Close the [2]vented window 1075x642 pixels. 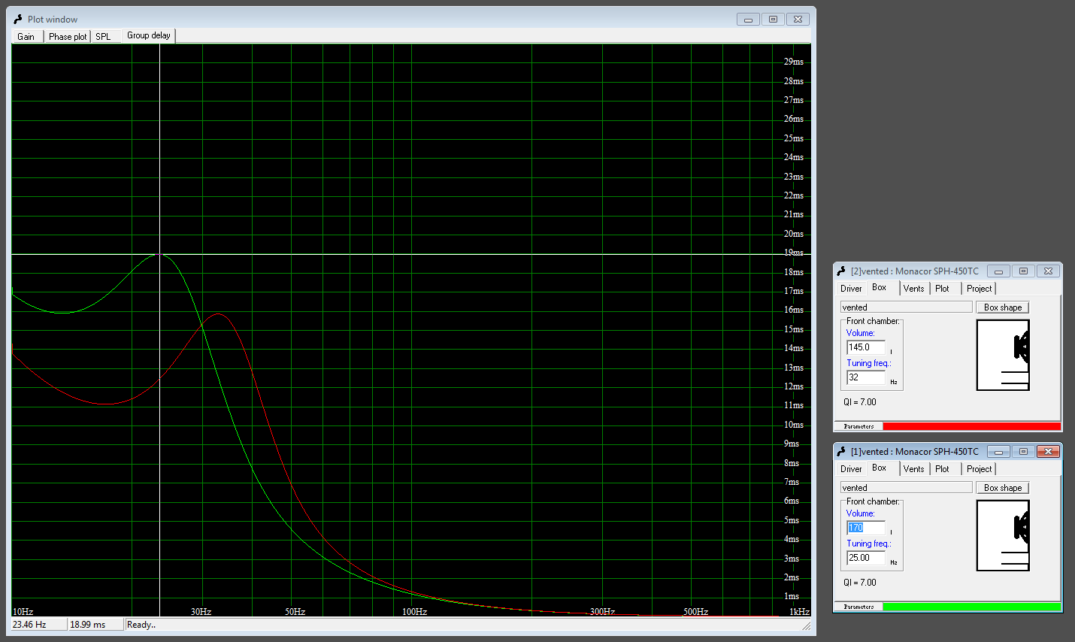click(x=1048, y=271)
